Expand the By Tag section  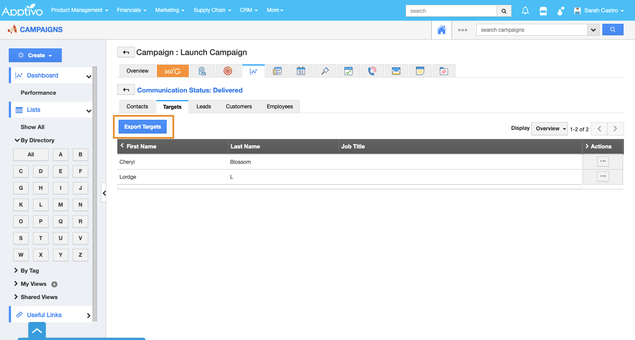[x=30, y=270]
